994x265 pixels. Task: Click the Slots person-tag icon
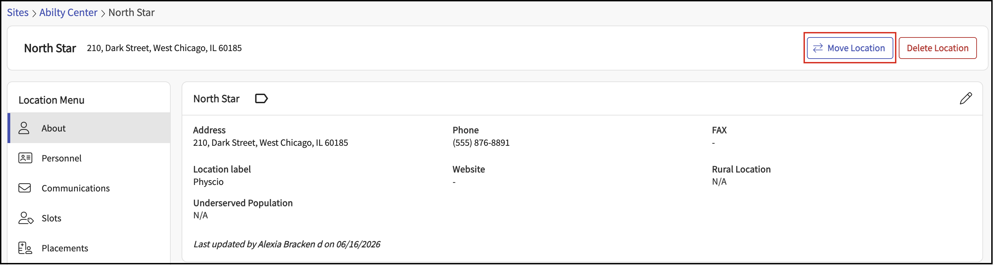(x=26, y=218)
